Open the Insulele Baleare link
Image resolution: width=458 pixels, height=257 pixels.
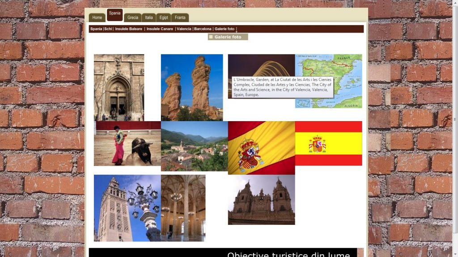[129, 29]
